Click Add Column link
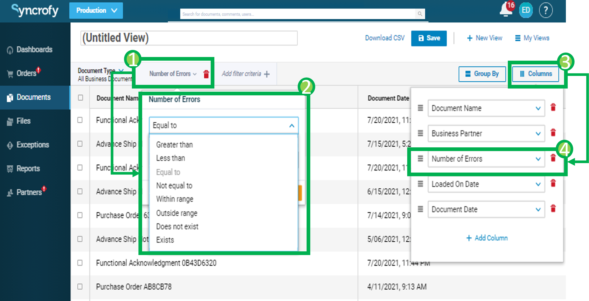The width and height of the screenshot is (589, 301). coord(487,238)
